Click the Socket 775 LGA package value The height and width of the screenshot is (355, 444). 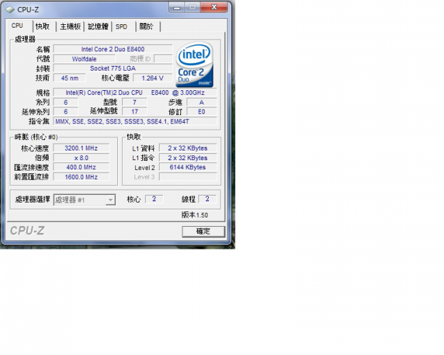pos(112,68)
